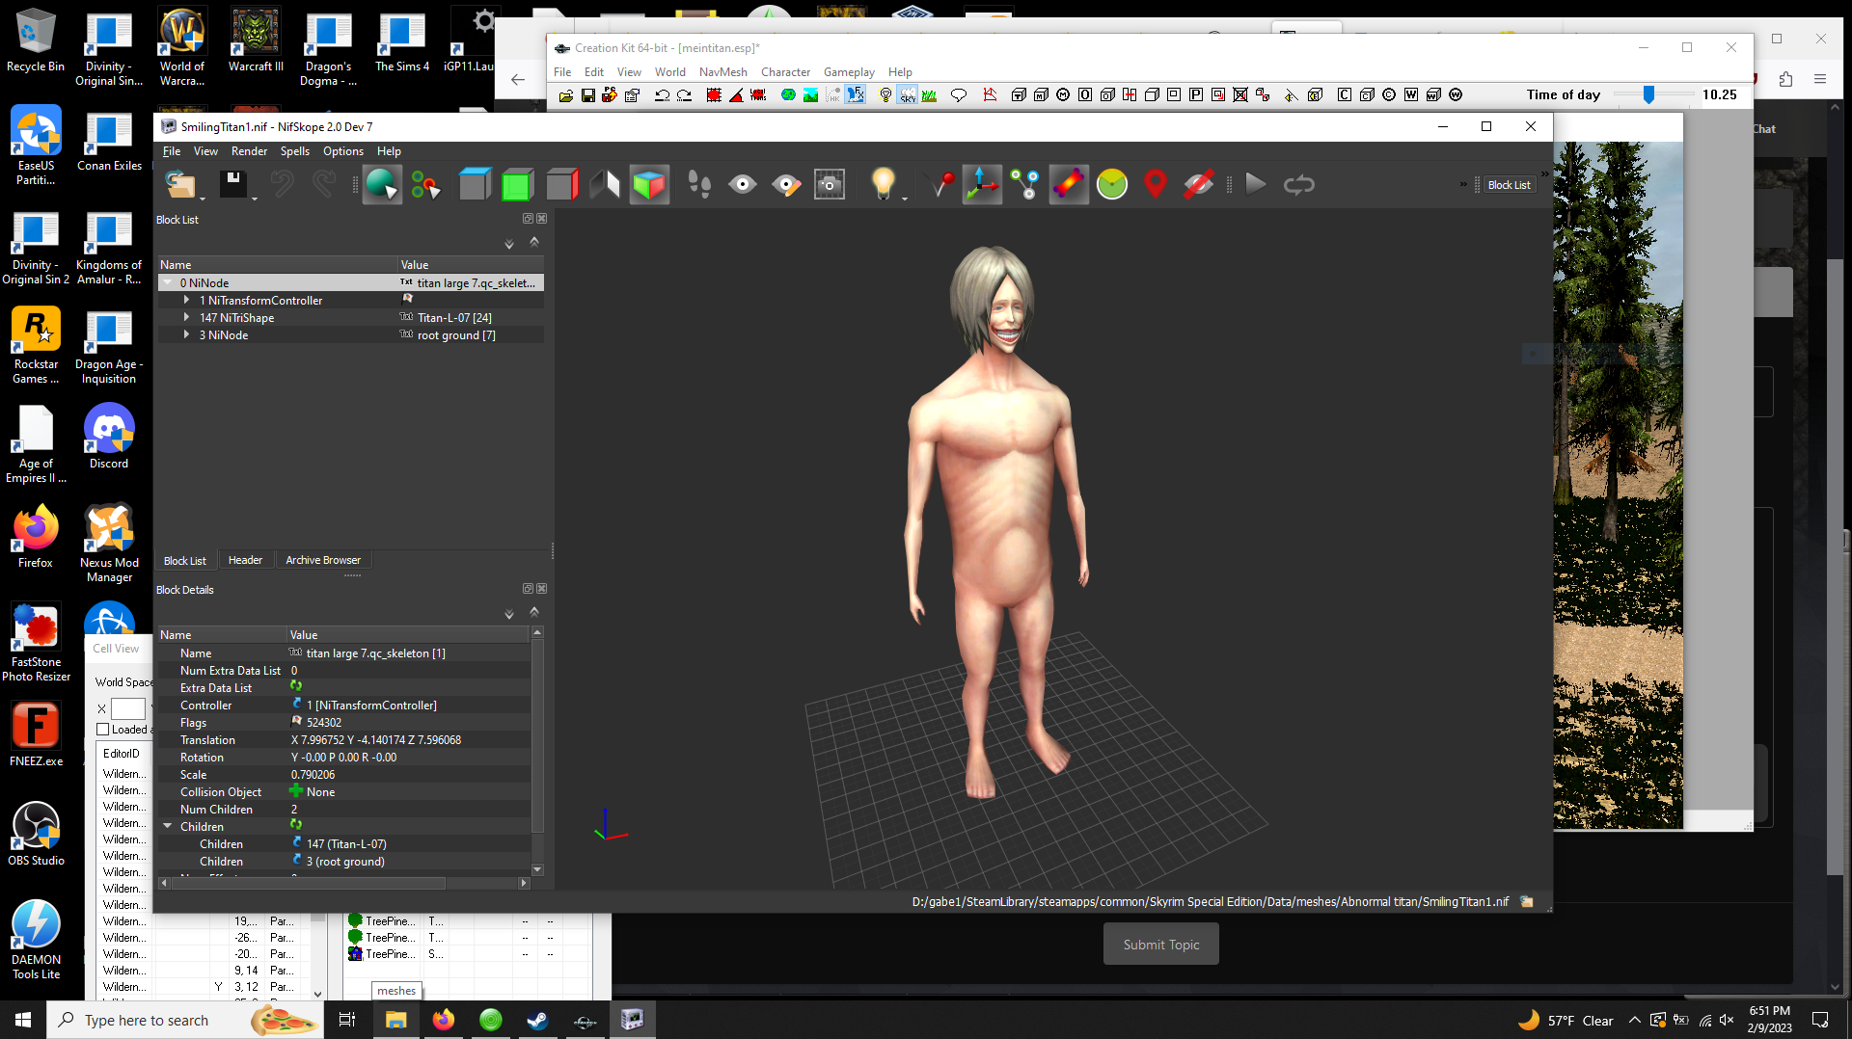Switch to the Header tab

(x=245, y=560)
